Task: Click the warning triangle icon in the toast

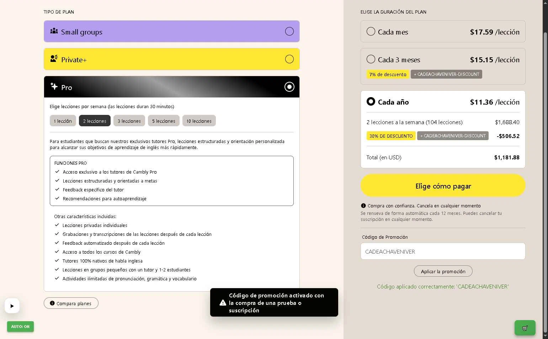Action: click(223, 303)
